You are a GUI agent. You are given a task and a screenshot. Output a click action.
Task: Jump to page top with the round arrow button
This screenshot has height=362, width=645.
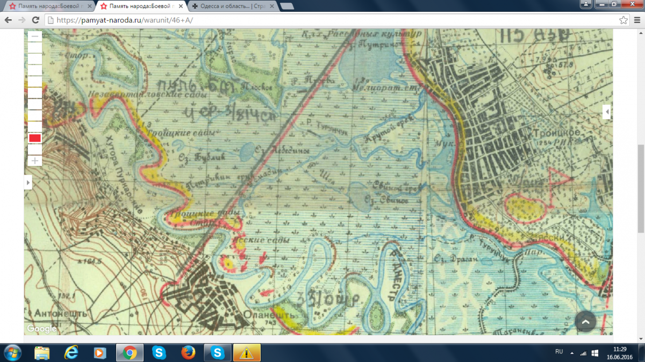coord(586,321)
